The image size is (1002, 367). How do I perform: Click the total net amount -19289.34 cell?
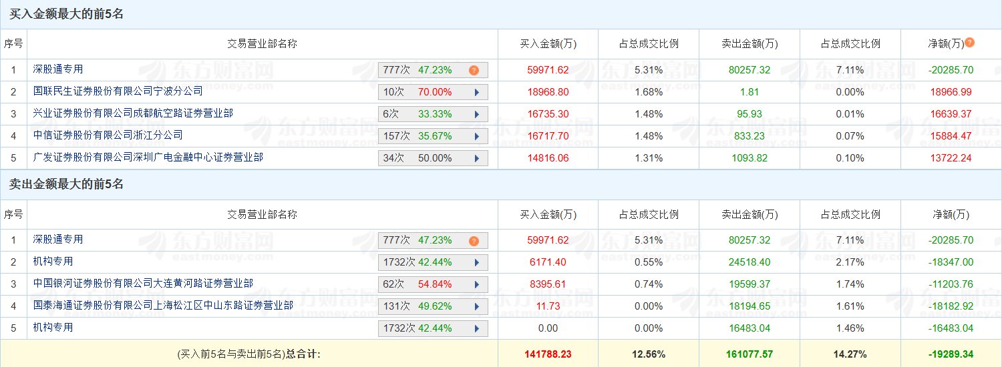(x=951, y=354)
